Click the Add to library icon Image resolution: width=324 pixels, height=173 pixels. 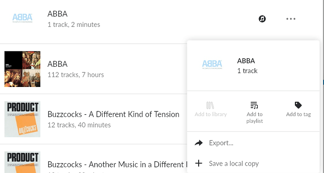(210, 105)
